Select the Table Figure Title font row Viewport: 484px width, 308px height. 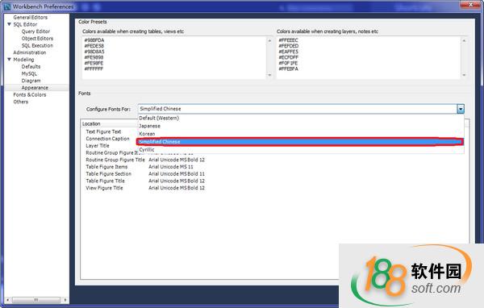[x=145, y=181]
